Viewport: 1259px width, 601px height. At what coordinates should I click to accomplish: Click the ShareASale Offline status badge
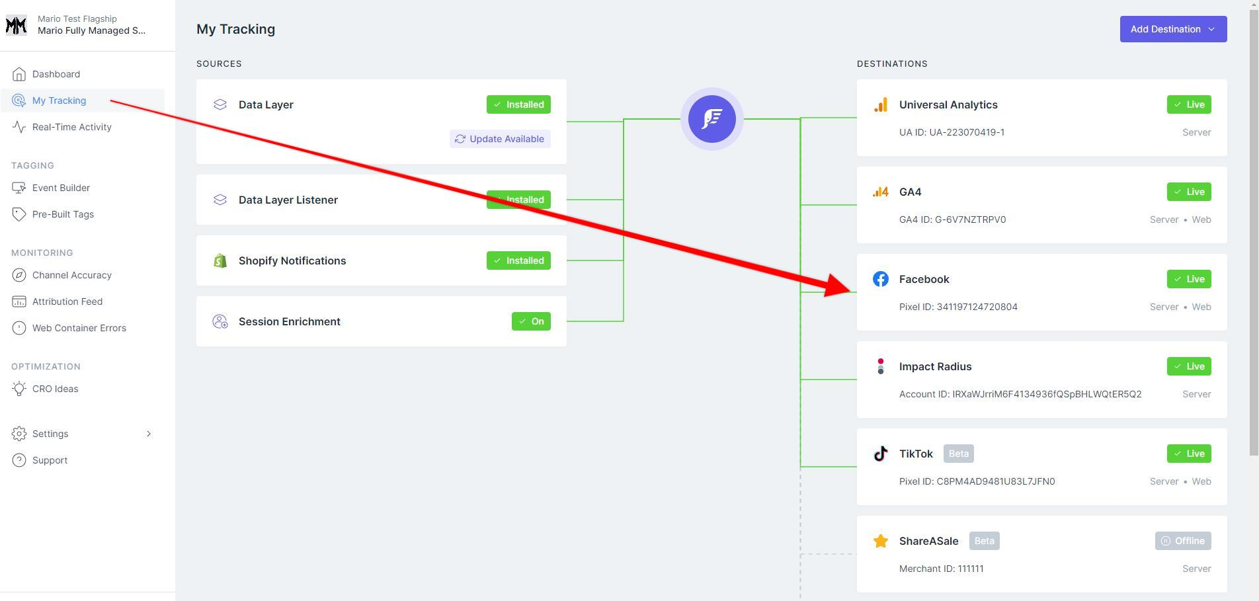[1183, 540]
